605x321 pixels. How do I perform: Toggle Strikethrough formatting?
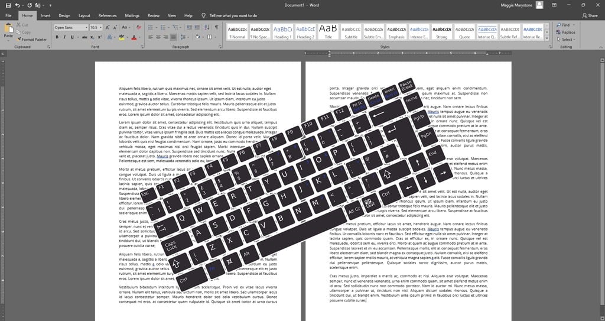coord(84,37)
